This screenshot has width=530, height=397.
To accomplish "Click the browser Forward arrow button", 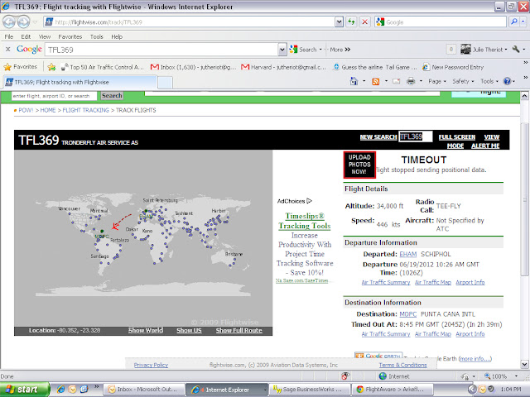I will click(23, 22).
